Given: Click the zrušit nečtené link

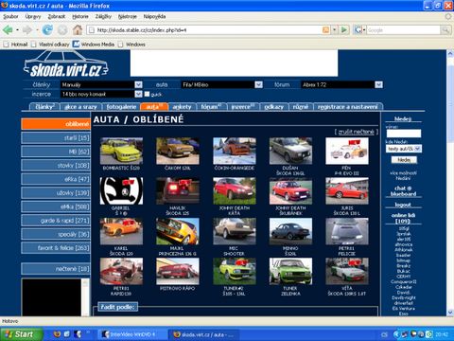Looking at the screenshot, I should tap(357, 132).
